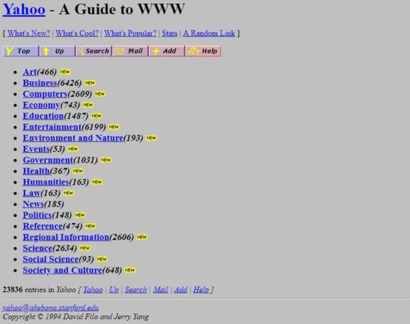This screenshot has height=324, width=410.
Task: Open the Regional Information category
Action: (66, 237)
